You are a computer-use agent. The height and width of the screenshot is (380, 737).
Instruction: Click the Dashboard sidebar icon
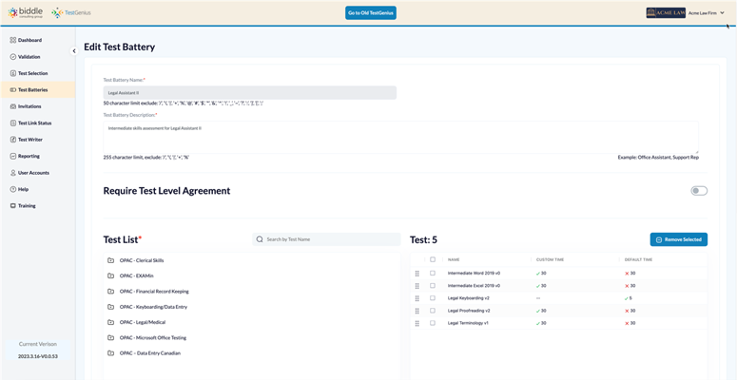pos(13,41)
